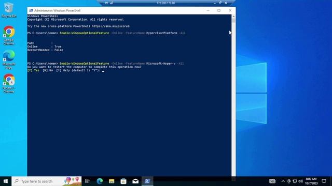Open the touch keyboard tray icon
The height and width of the screenshot is (186, 332).
pos(272,181)
